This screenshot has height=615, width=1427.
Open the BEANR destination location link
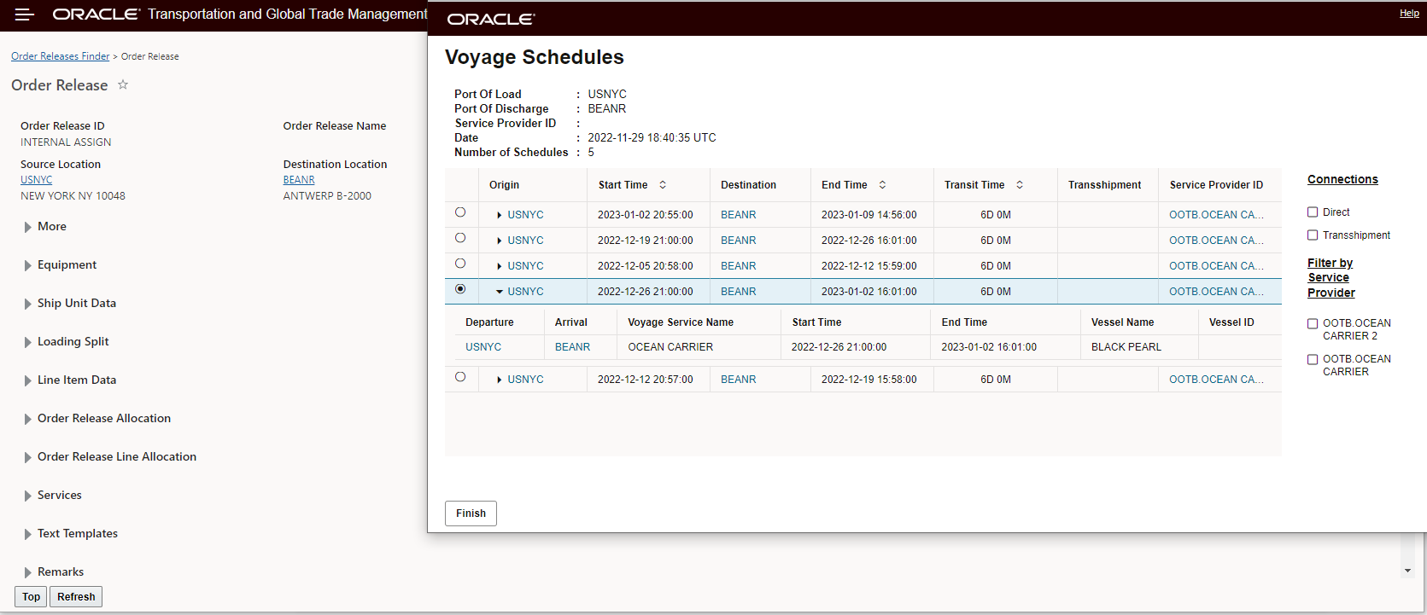pyautogui.click(x=299, y=180)
